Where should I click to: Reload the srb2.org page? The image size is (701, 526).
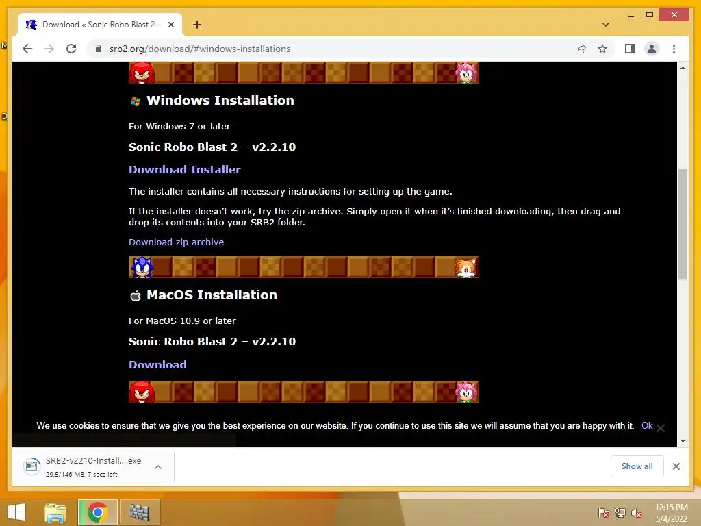coord(71,49)
